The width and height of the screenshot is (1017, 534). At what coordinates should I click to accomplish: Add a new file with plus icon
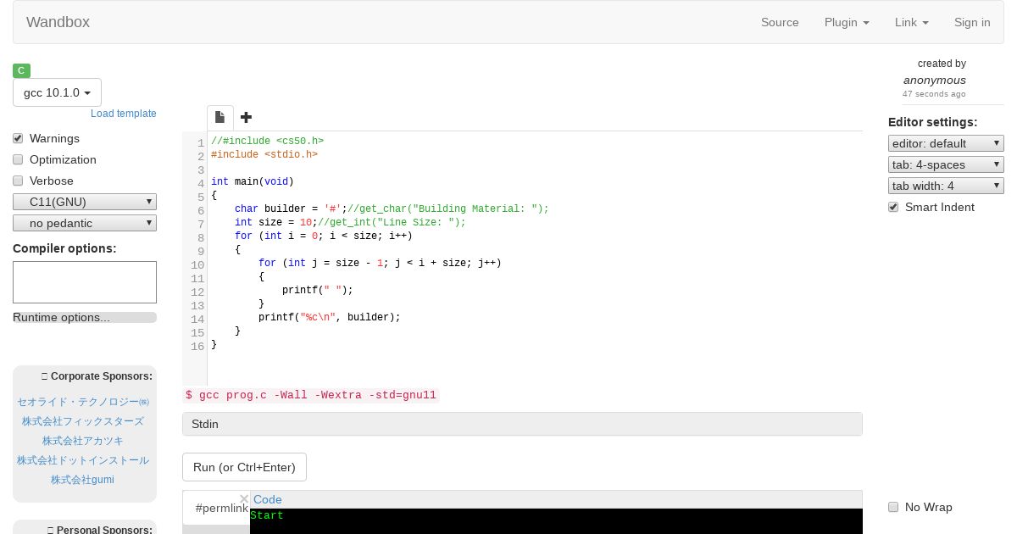(246, 118)
